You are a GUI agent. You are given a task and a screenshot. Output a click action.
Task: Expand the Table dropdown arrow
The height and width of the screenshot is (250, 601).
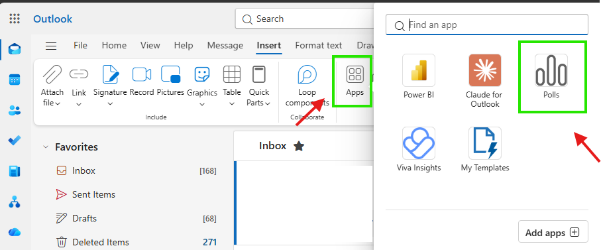(x=232, y=104)
